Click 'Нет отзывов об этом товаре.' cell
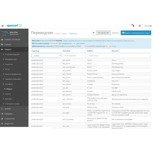This screenshot has width=153, height=153. pos(122,119)
